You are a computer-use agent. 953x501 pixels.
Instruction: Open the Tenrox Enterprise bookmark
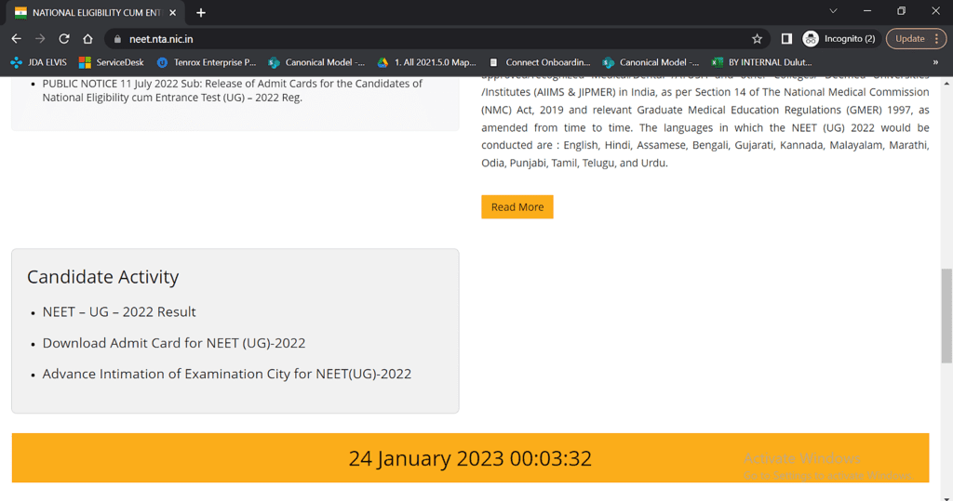[x=206, y=62]
